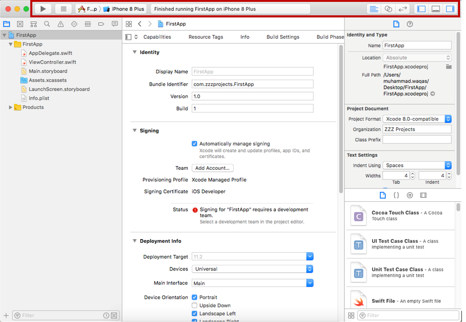Show the assistant editor
The image size is (466, 322).
click(388, 9)
